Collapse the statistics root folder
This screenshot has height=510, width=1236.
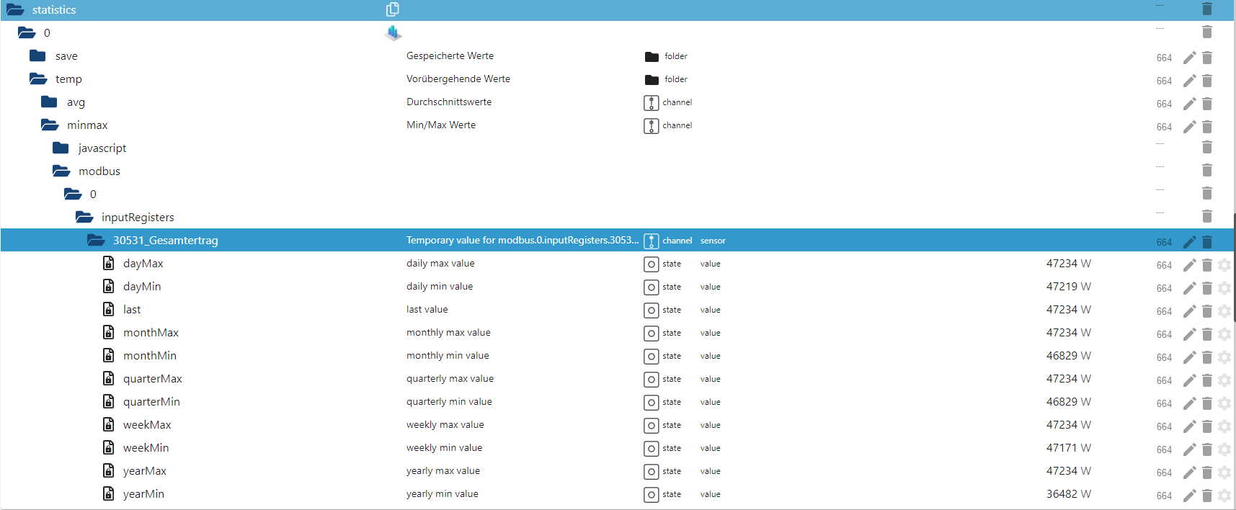coord(15,9)
